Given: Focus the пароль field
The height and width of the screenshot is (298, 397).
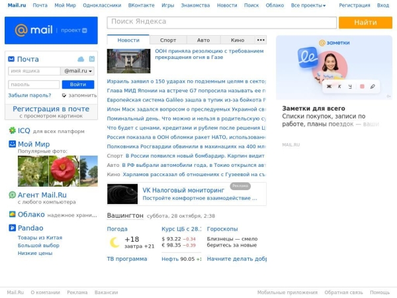Looking at the screenshot, I should 34,84.
